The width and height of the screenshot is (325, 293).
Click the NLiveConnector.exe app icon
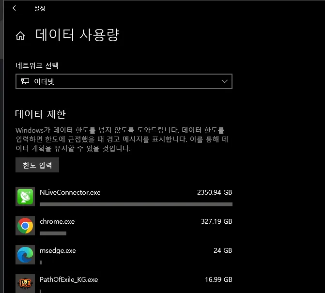[25, 197]
